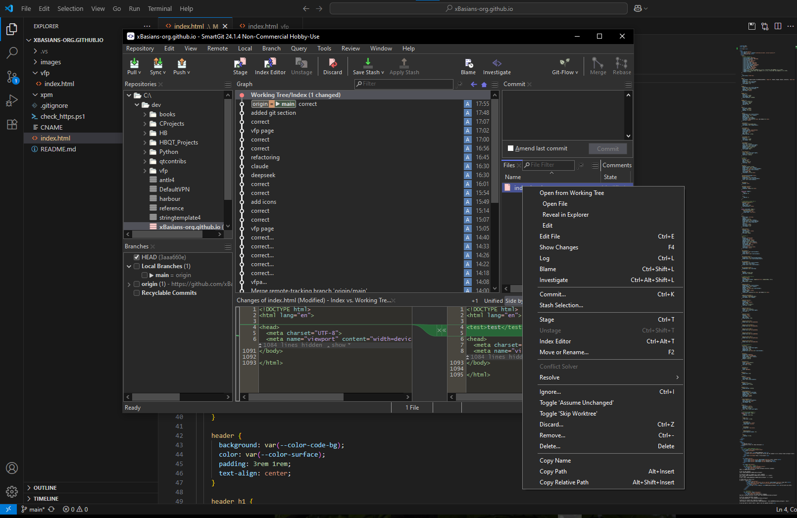Open VS Code Accounts icon
Screen dimensions: 797x518
coord(12,468)
